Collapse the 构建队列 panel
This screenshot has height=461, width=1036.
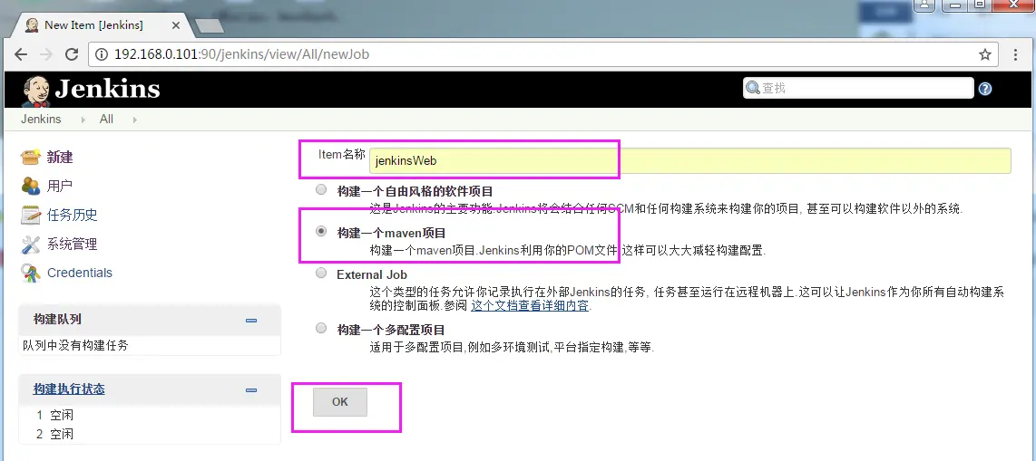tap(251, 321)
